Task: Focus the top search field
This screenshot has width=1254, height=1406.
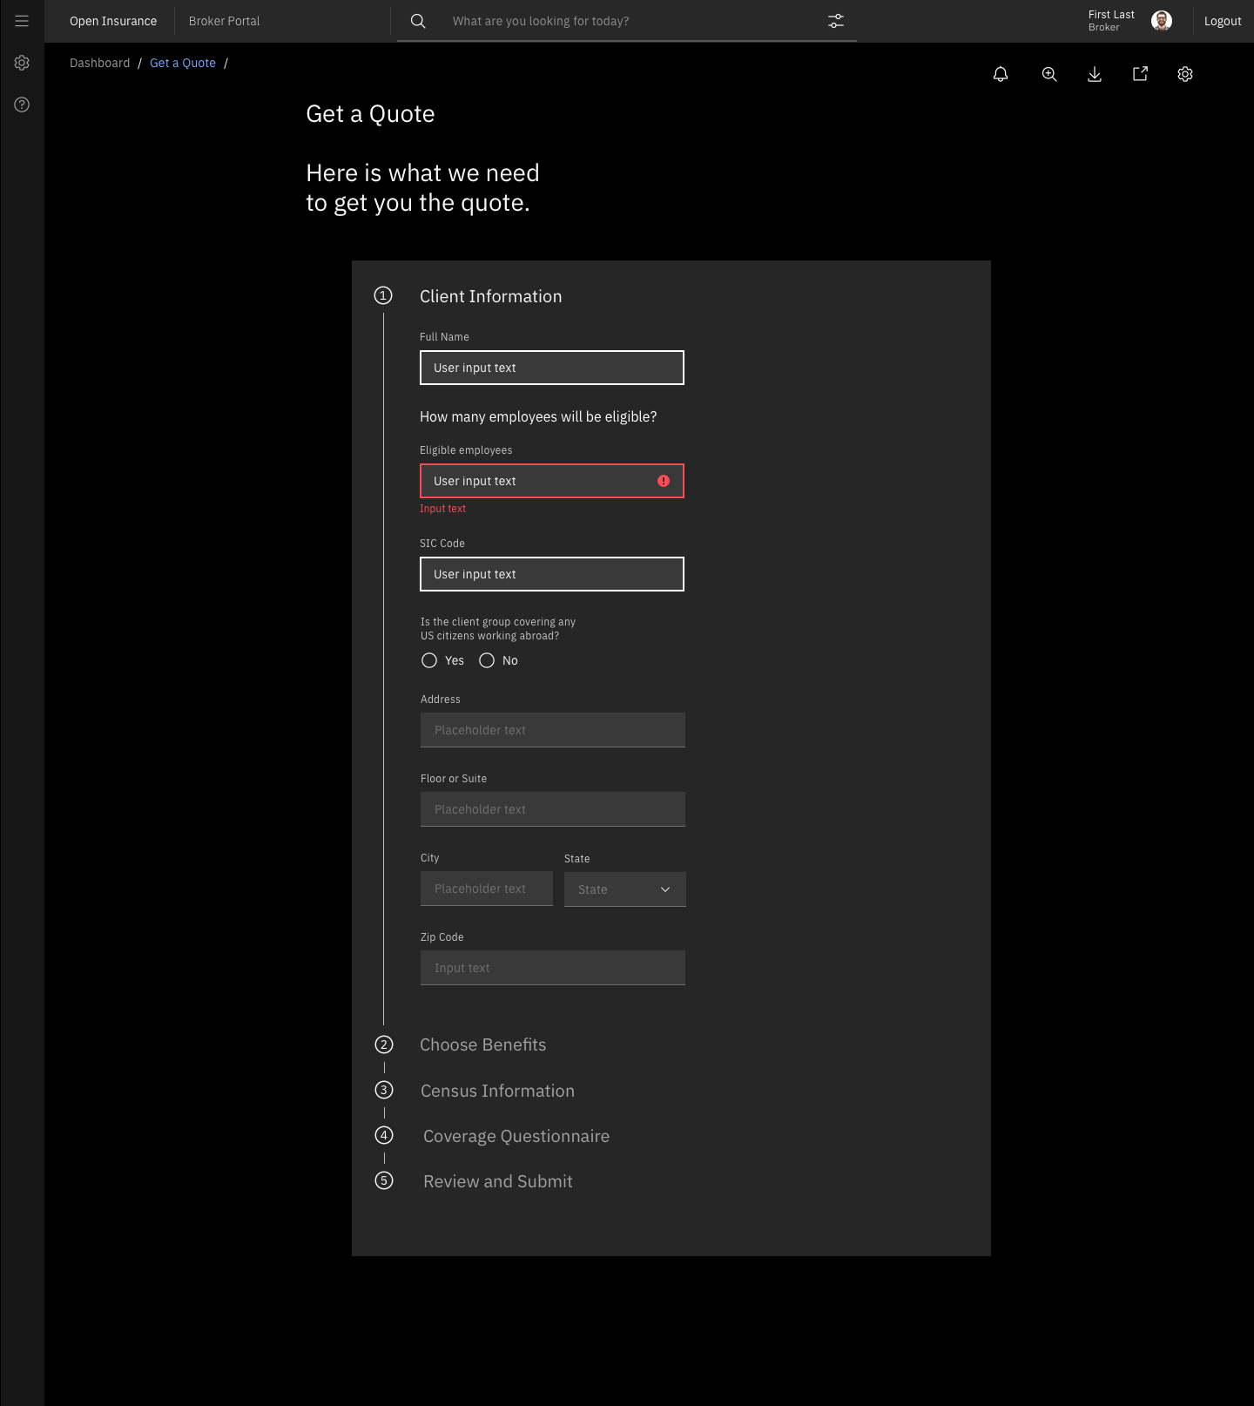Action: [x=627, y=21]
